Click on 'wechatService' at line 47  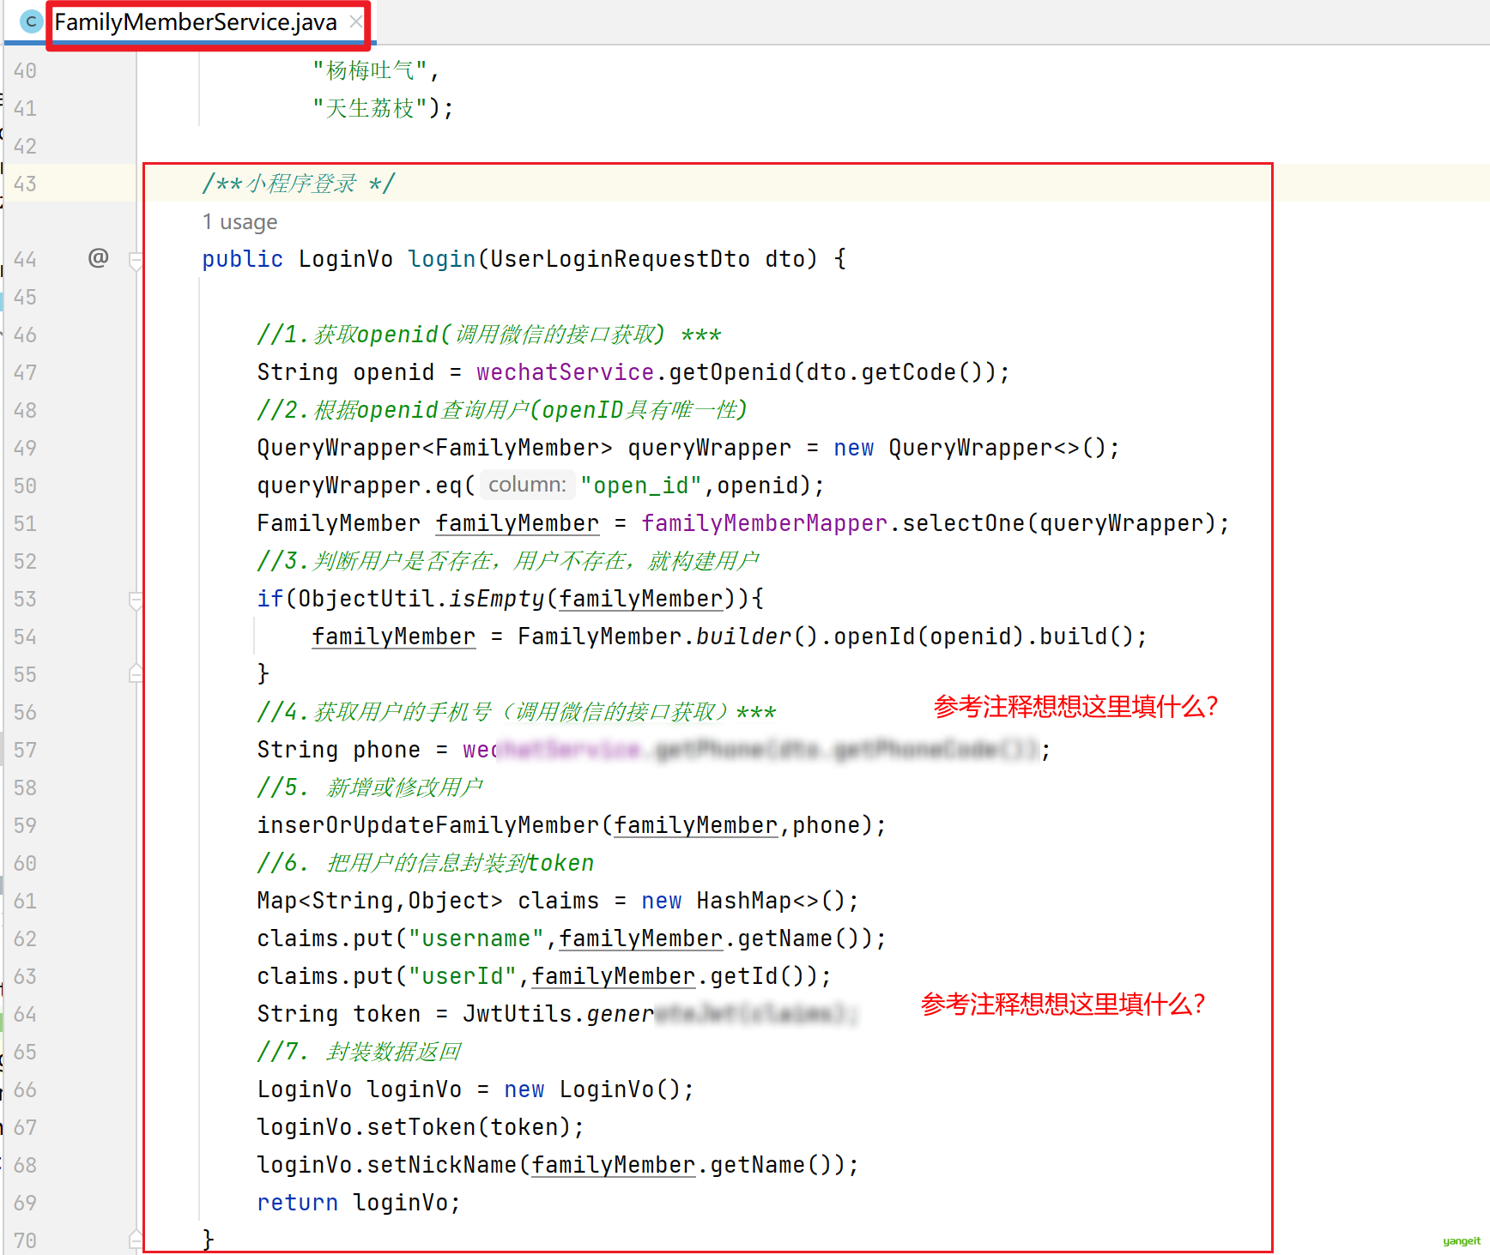pos(566,372)
